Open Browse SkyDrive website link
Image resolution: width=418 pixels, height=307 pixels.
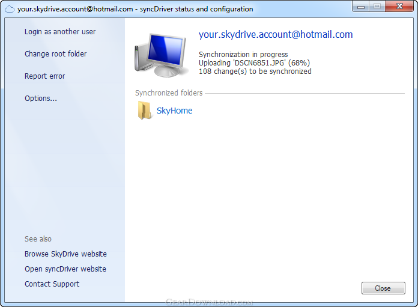click(65, 254)
